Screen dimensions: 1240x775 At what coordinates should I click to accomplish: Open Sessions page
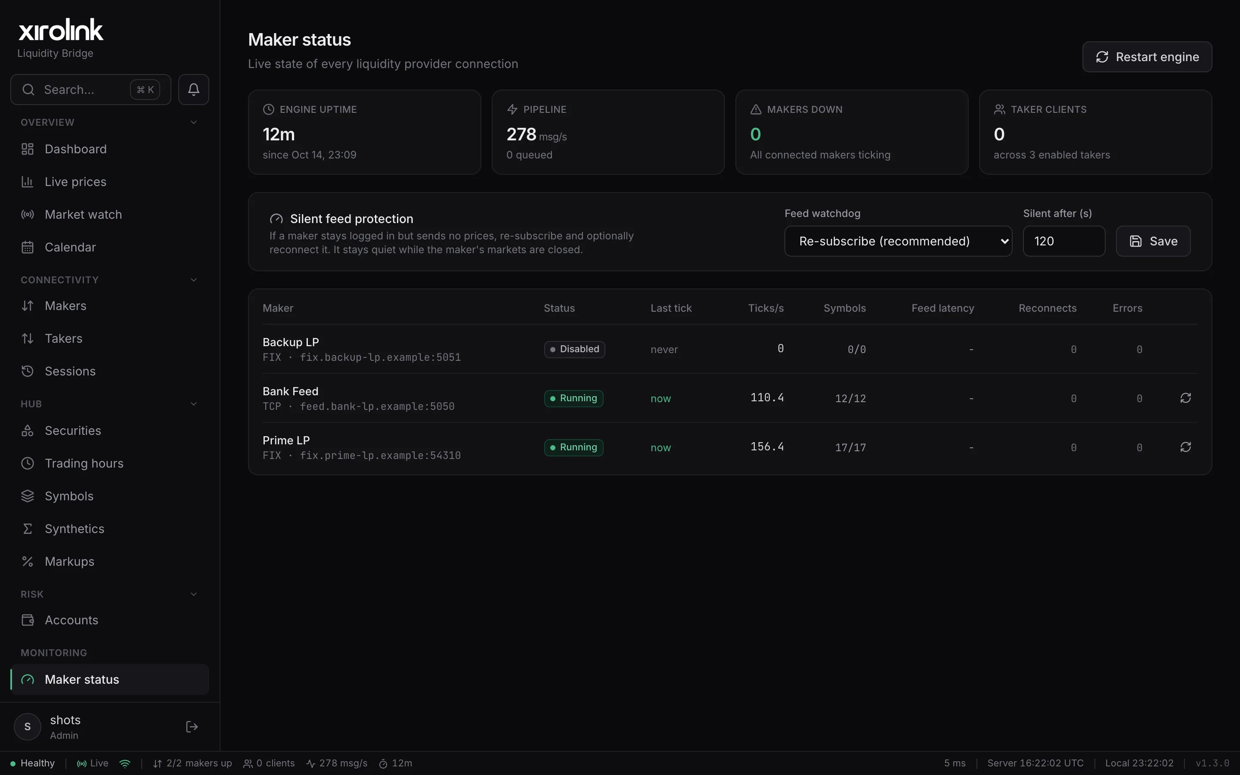pyautogui.click(x=110, y=372)
